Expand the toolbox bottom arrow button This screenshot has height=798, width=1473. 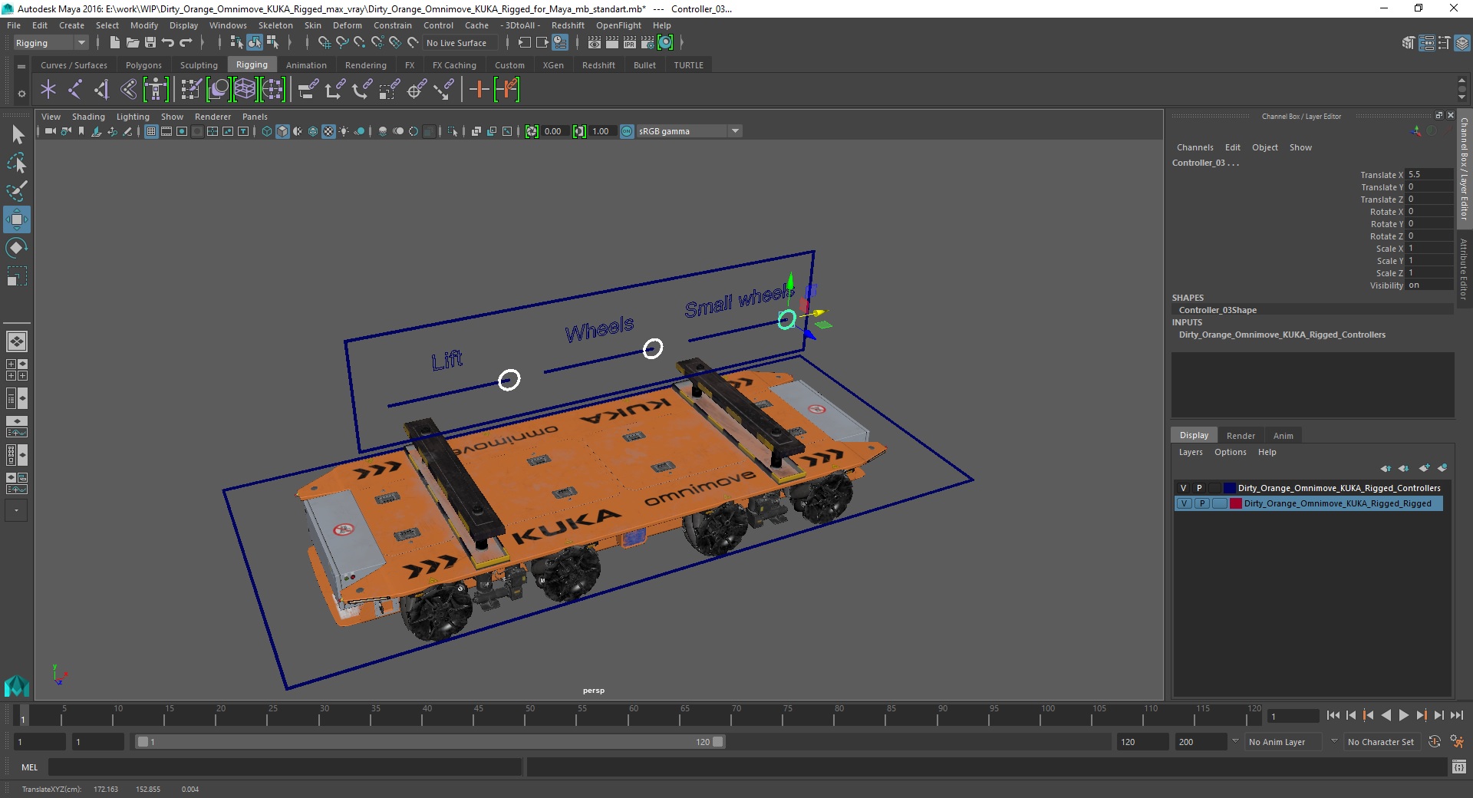(16, 510)
